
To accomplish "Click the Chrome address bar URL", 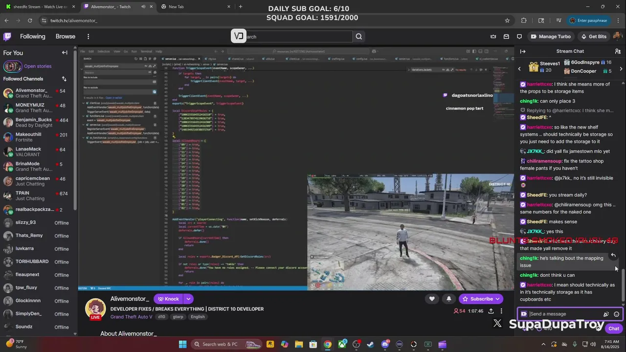I will coord(74,21).
